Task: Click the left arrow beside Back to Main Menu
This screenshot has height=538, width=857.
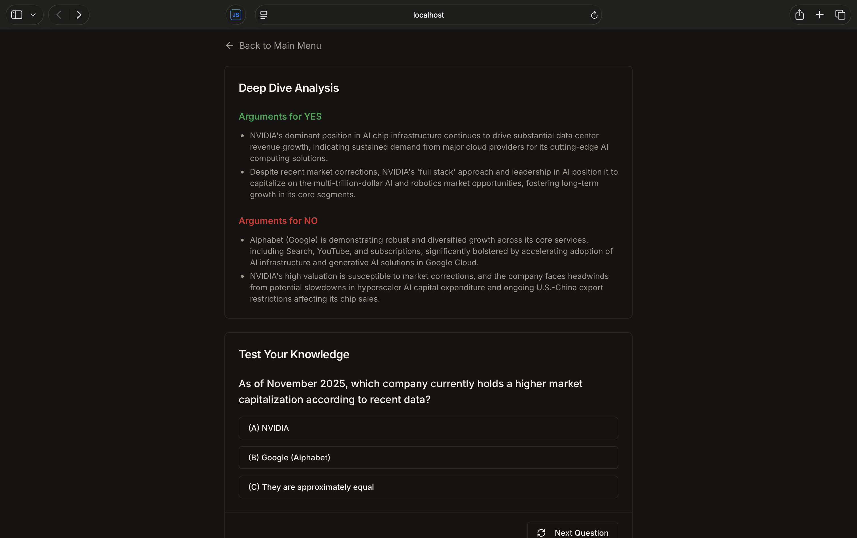Action: click(230, 46)
